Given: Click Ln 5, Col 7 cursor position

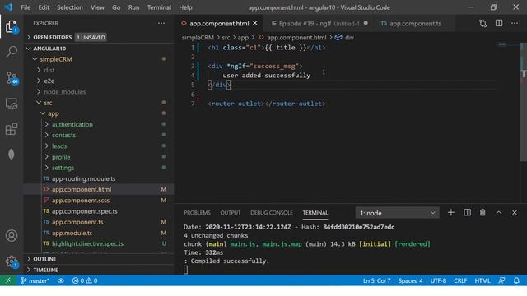Looking at the screenshot, I should point(377,280).
